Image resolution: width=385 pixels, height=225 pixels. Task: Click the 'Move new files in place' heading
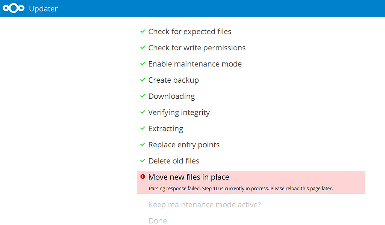[189, 177]
